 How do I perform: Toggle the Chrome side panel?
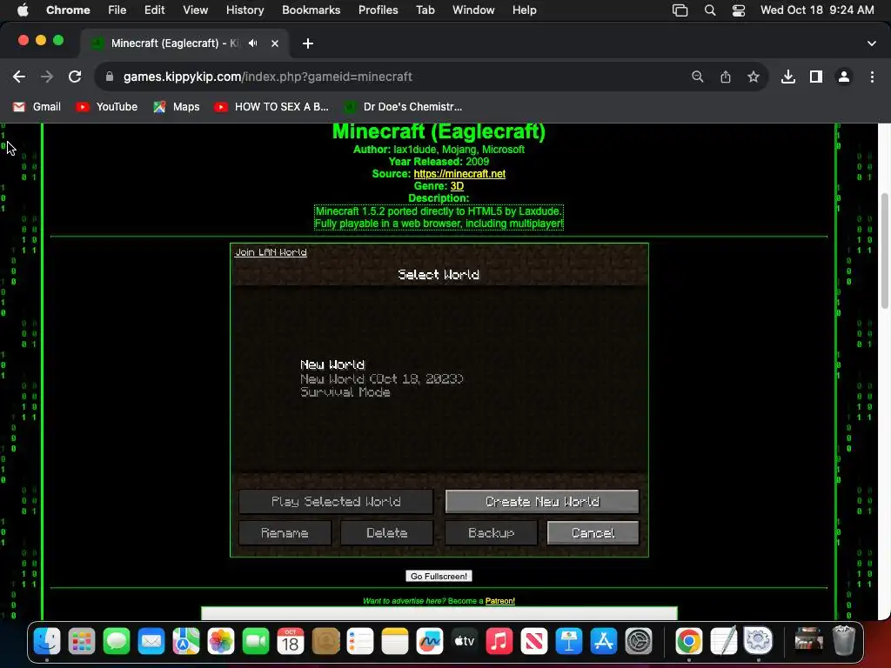tap(816, 77)
